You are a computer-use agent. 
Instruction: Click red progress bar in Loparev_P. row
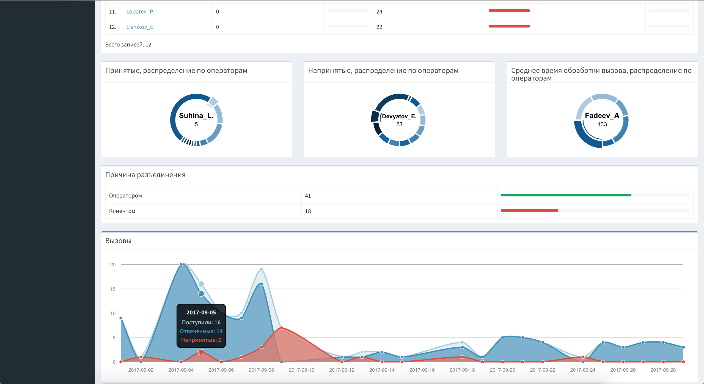pos(509,11)
